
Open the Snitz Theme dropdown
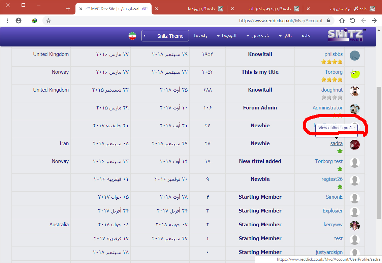coord(165,36)
